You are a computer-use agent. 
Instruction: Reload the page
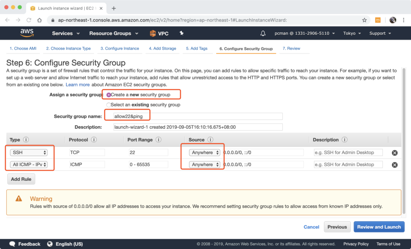[x=29, y=20]
